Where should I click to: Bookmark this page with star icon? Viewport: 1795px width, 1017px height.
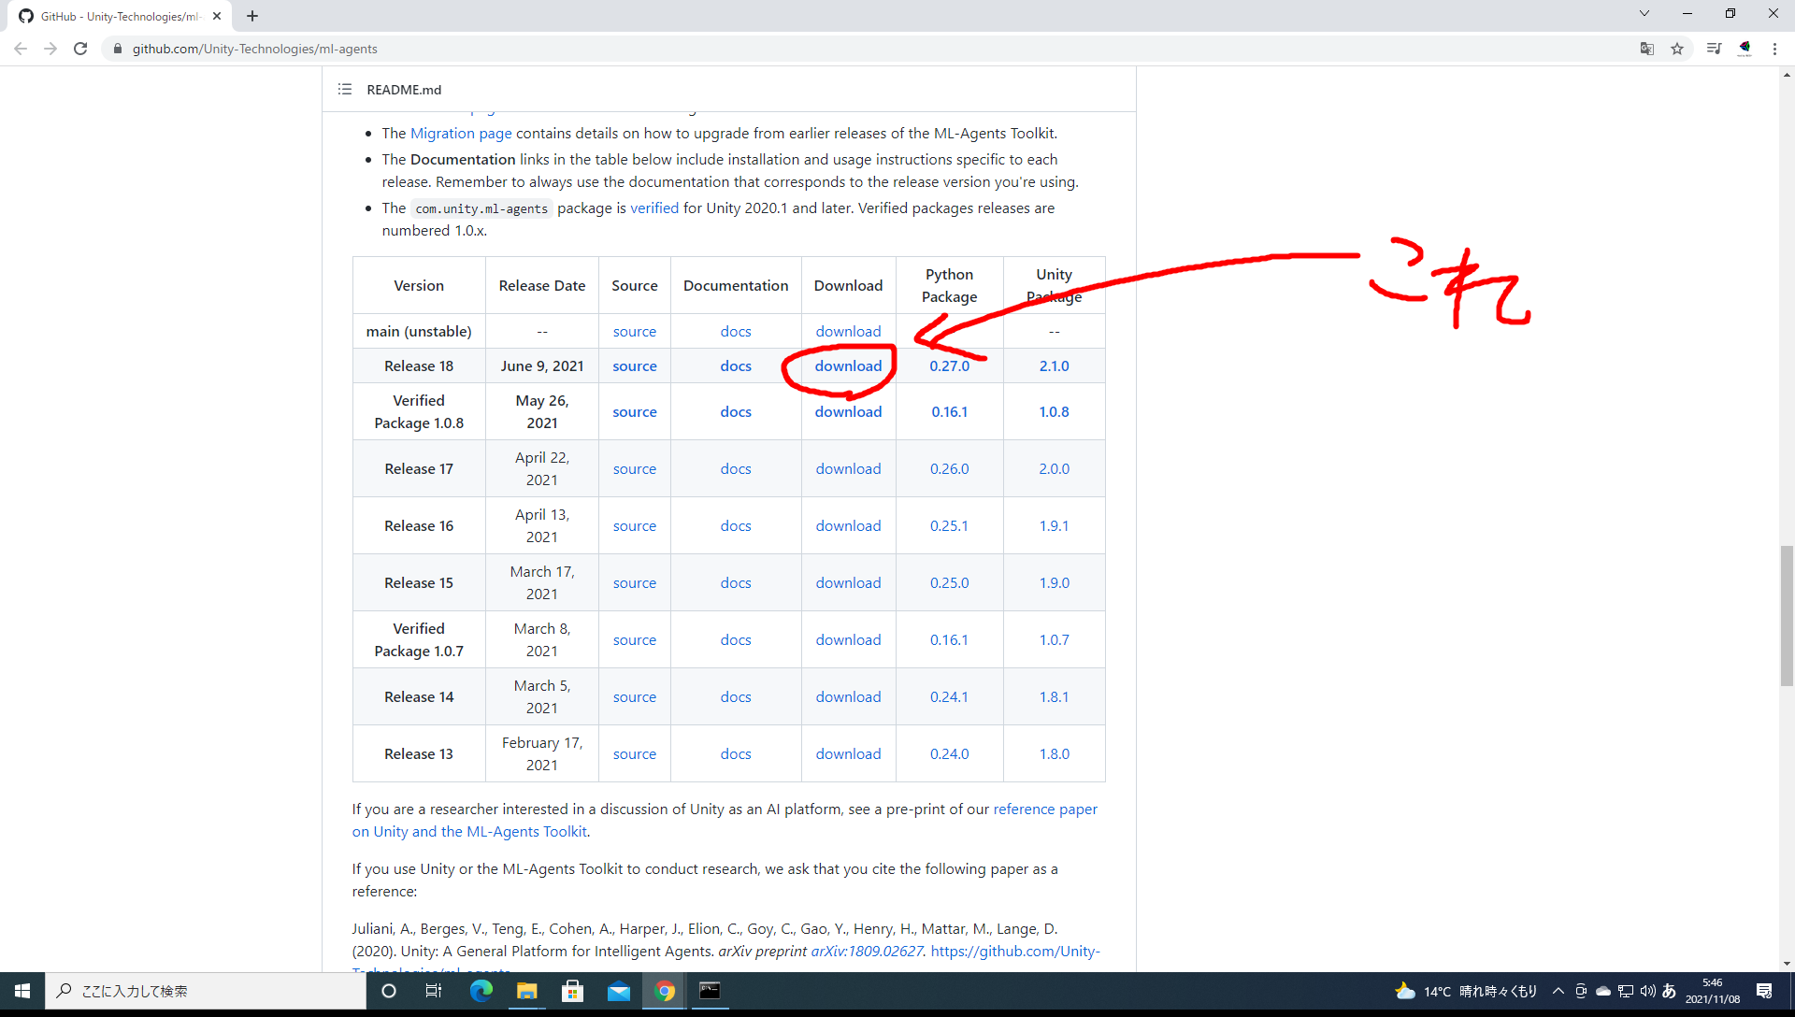(x=1677, y=49)
